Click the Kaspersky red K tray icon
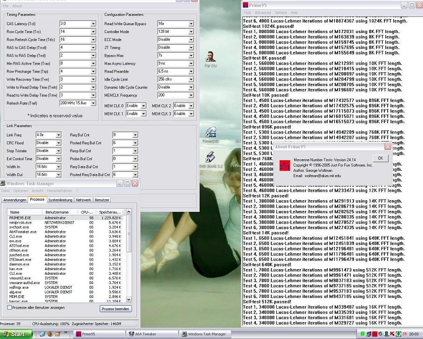The width and height of the screenshot is (423, 339). (x=392, y=334)
